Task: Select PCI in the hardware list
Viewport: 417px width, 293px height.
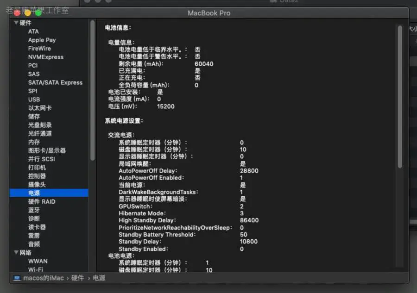Action: 33,66
